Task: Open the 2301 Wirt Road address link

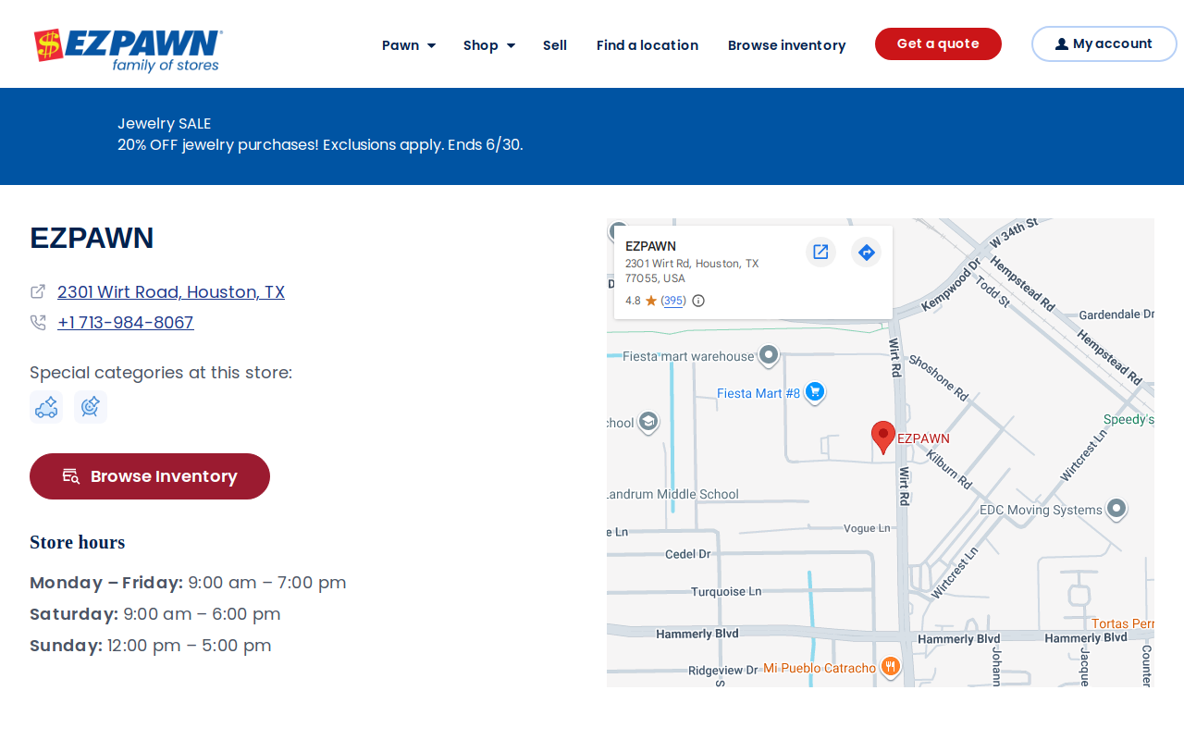Action: pos(171,292)
